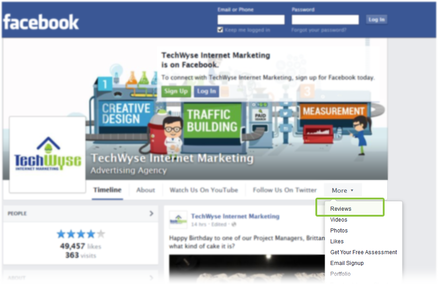The image size is (438, 284).
Task: Expand the About section chevron
Action: 152,278
